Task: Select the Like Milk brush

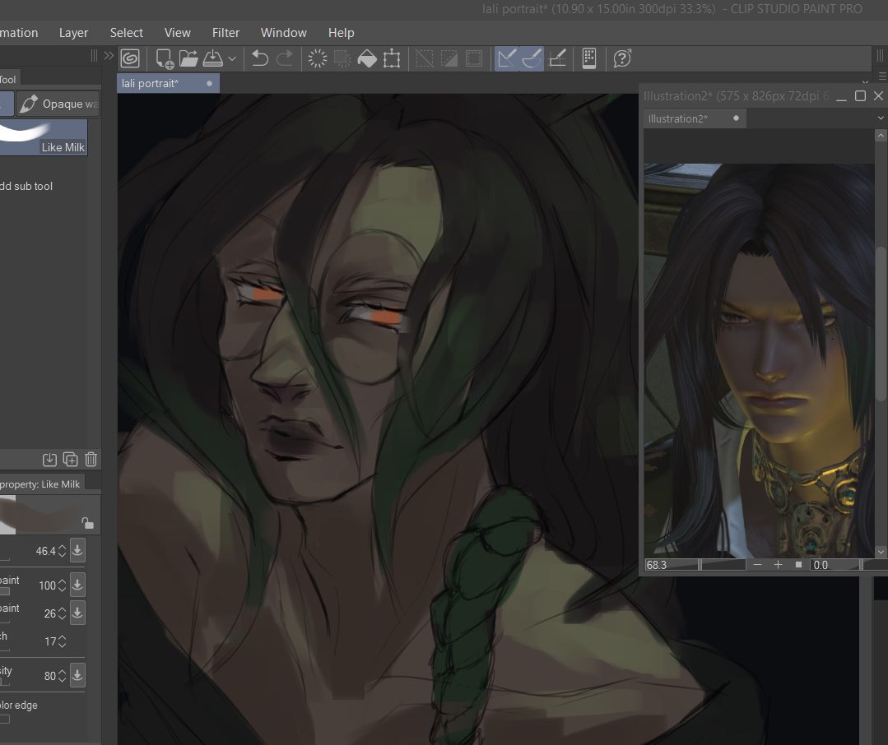Action: tap(44, 137)
